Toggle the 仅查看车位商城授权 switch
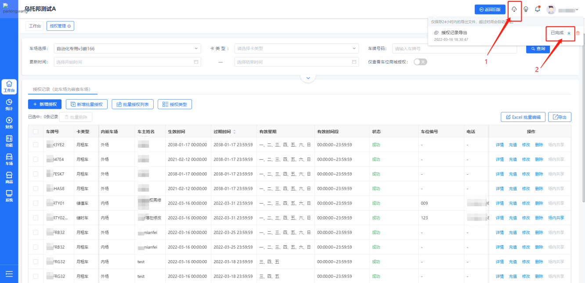Viewport: 585px width, 283px height. coord(420,62)
